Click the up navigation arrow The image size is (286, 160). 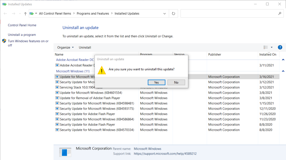[25, 13]
